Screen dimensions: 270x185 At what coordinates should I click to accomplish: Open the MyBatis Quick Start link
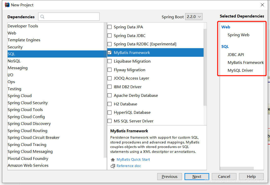pos(133,159)
